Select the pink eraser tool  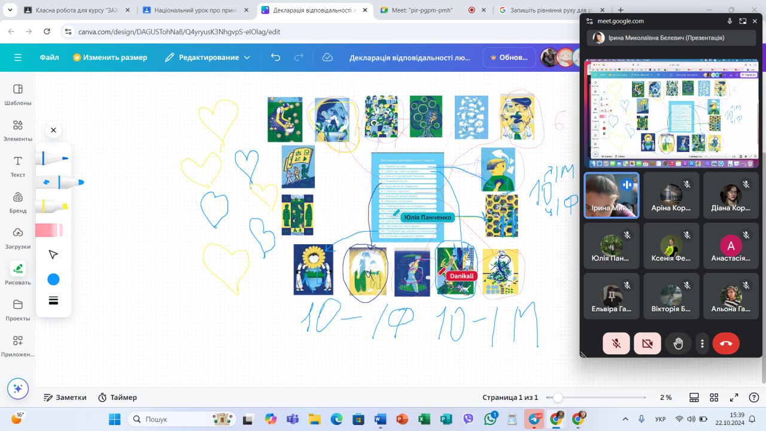tap(50, 230)
